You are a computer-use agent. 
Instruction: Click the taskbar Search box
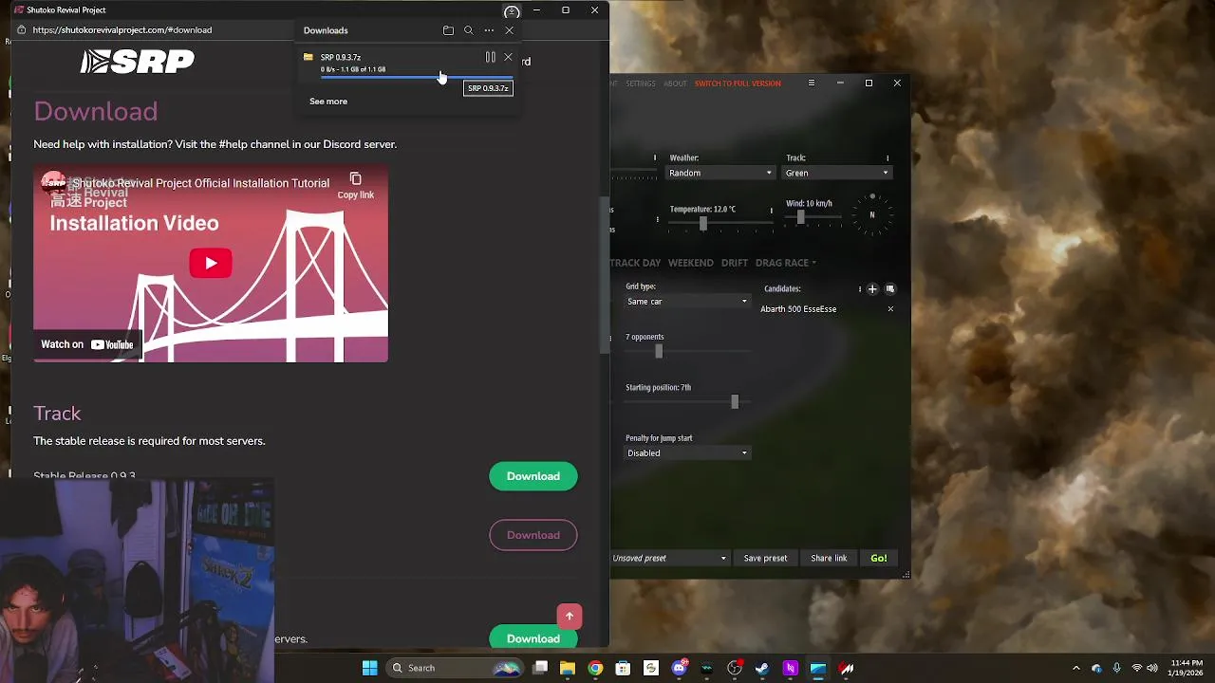(x=456, y=668)
